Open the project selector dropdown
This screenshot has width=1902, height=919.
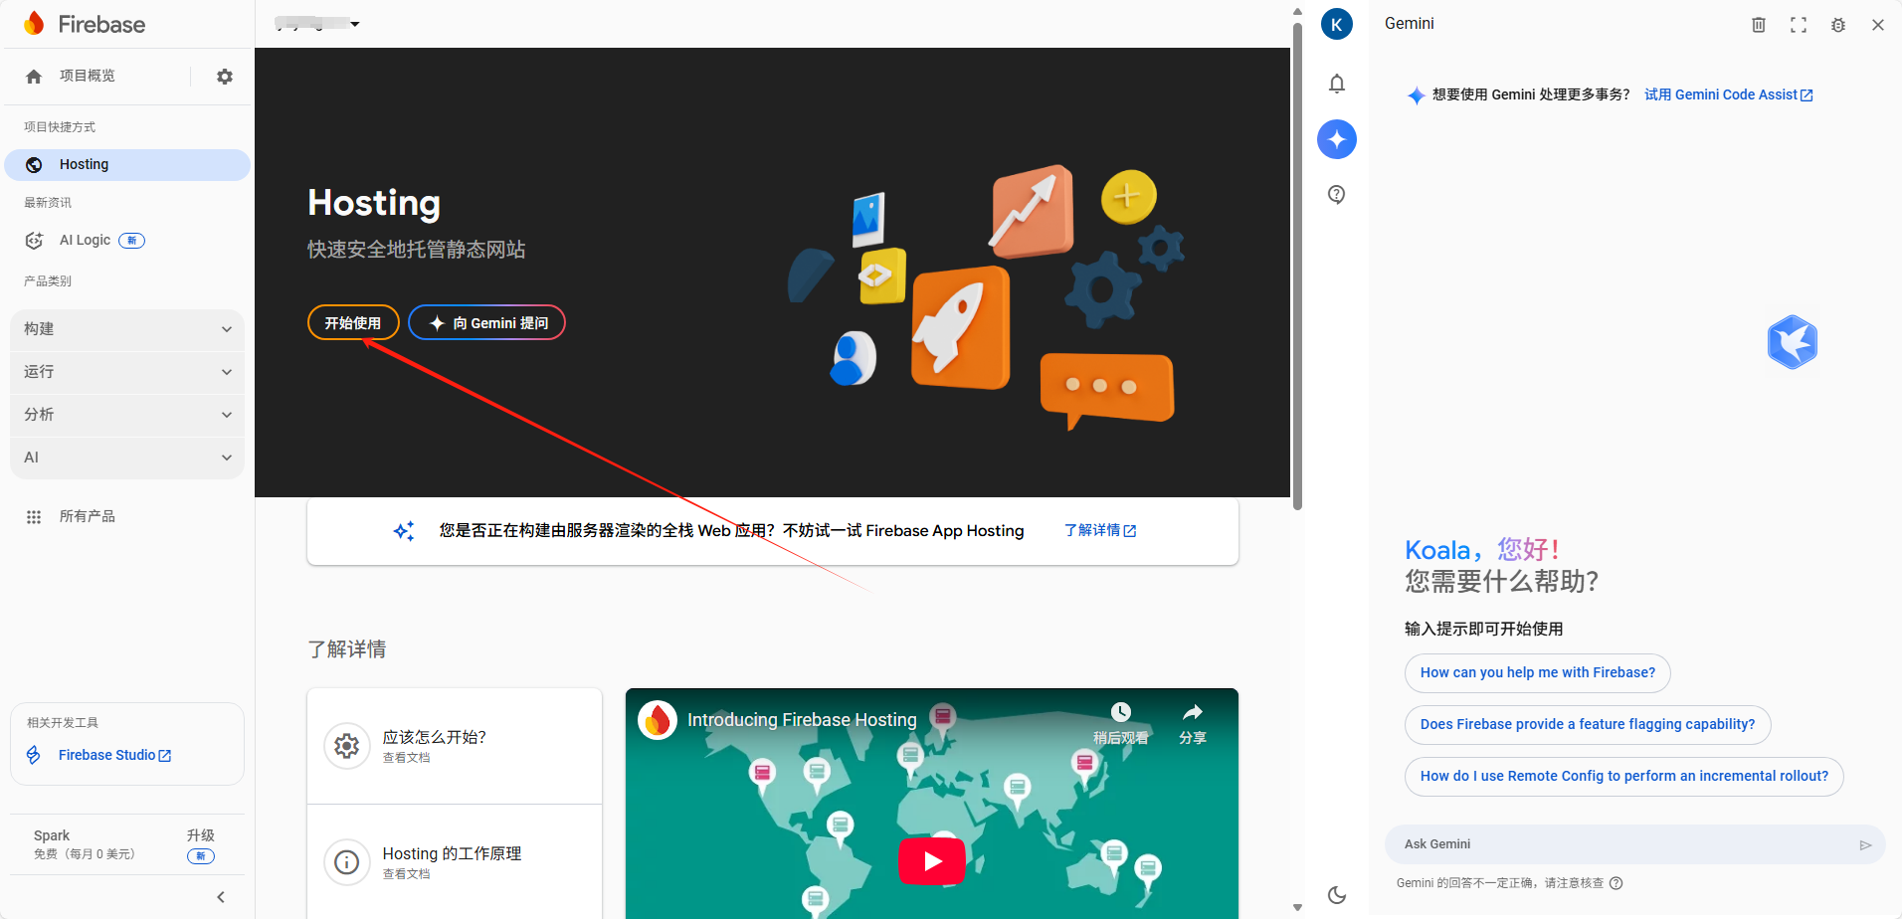pyautogui.click(x=318, y=24)
